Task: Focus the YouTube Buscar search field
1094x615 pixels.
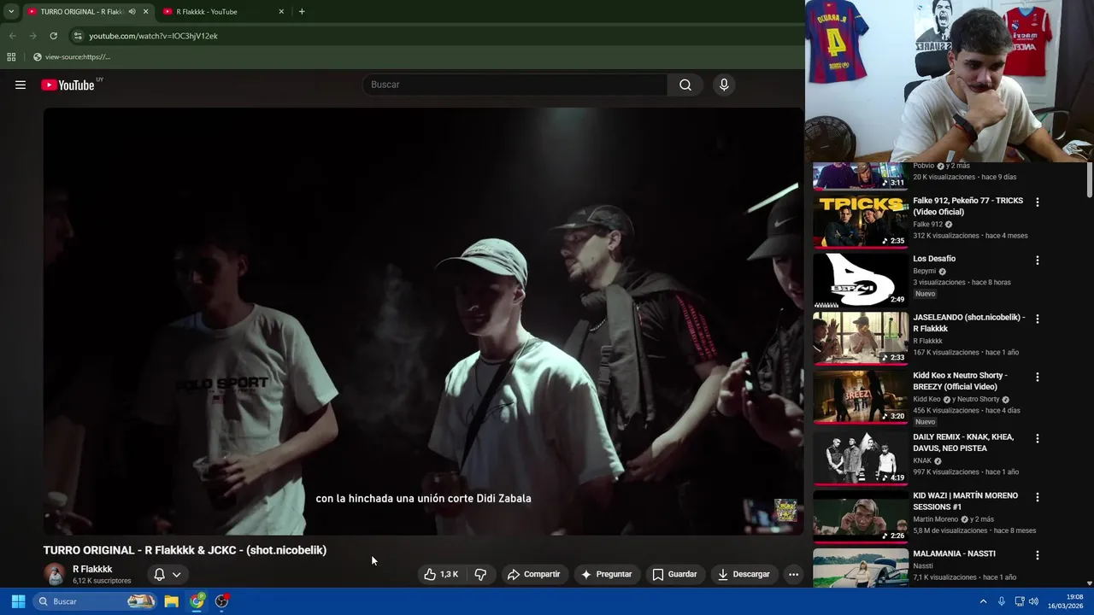Action: tap(515, 85)
